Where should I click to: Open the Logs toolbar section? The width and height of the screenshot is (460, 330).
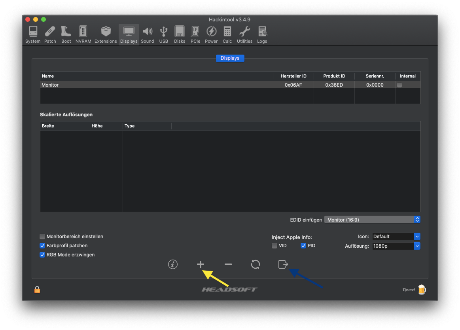click(262, 35)
